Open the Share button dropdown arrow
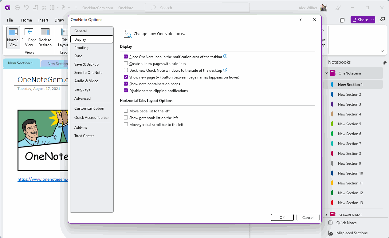 pos(373,20)
